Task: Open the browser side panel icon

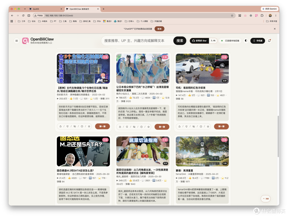Action: coord(29,16)
